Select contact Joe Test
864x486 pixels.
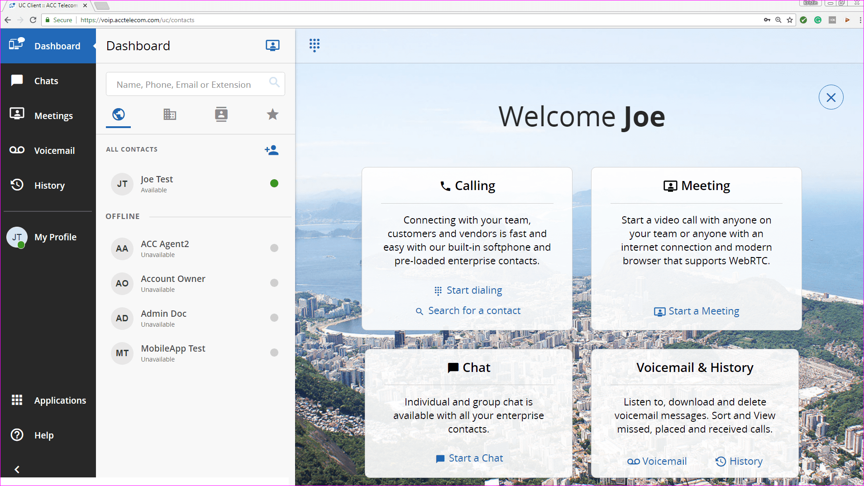pos(196,184)
